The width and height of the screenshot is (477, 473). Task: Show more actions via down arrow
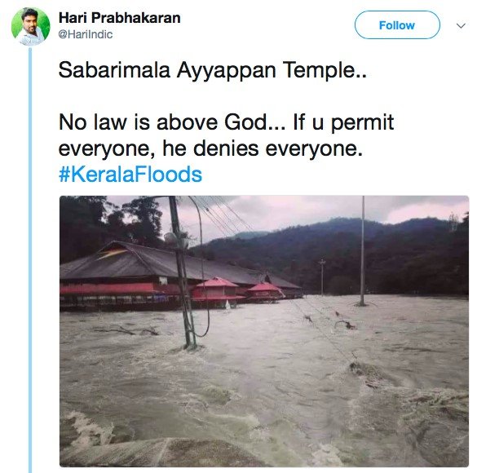[x=461, y=25]
